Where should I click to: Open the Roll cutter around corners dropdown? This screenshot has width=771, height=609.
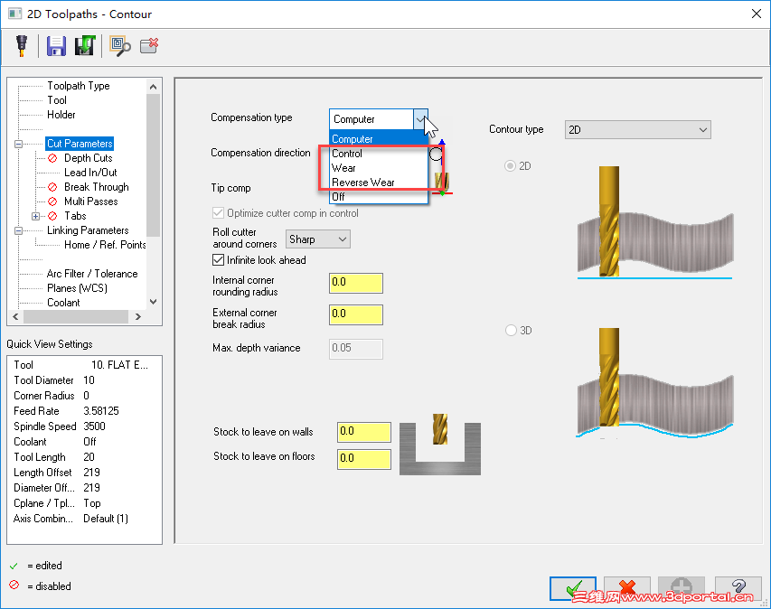click(x=317, y=239)
